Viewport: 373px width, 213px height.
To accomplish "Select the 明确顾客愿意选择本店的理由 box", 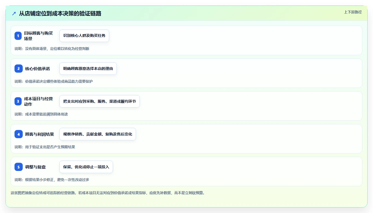I will pyautogui.click(x=88, y=69).
